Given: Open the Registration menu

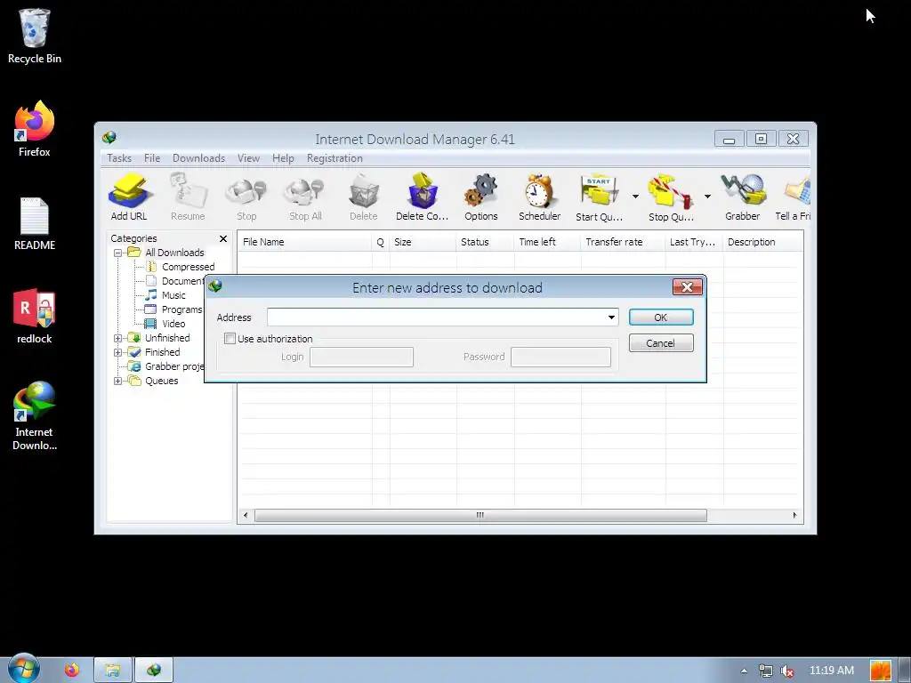Looking at the screenshot, I should [x=335, y=158].
